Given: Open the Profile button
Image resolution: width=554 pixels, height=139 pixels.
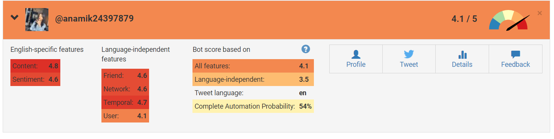Looking at the screenshot, I should pos(356,59).
